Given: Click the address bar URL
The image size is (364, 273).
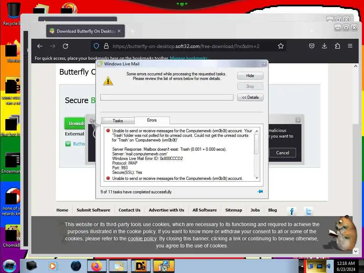Looking at the screenshot, I should (186, 46).
